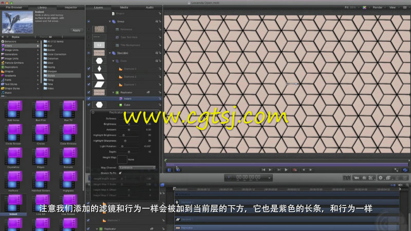Adjust the Highlight Sharpness slider in HUD

[129, 141]
